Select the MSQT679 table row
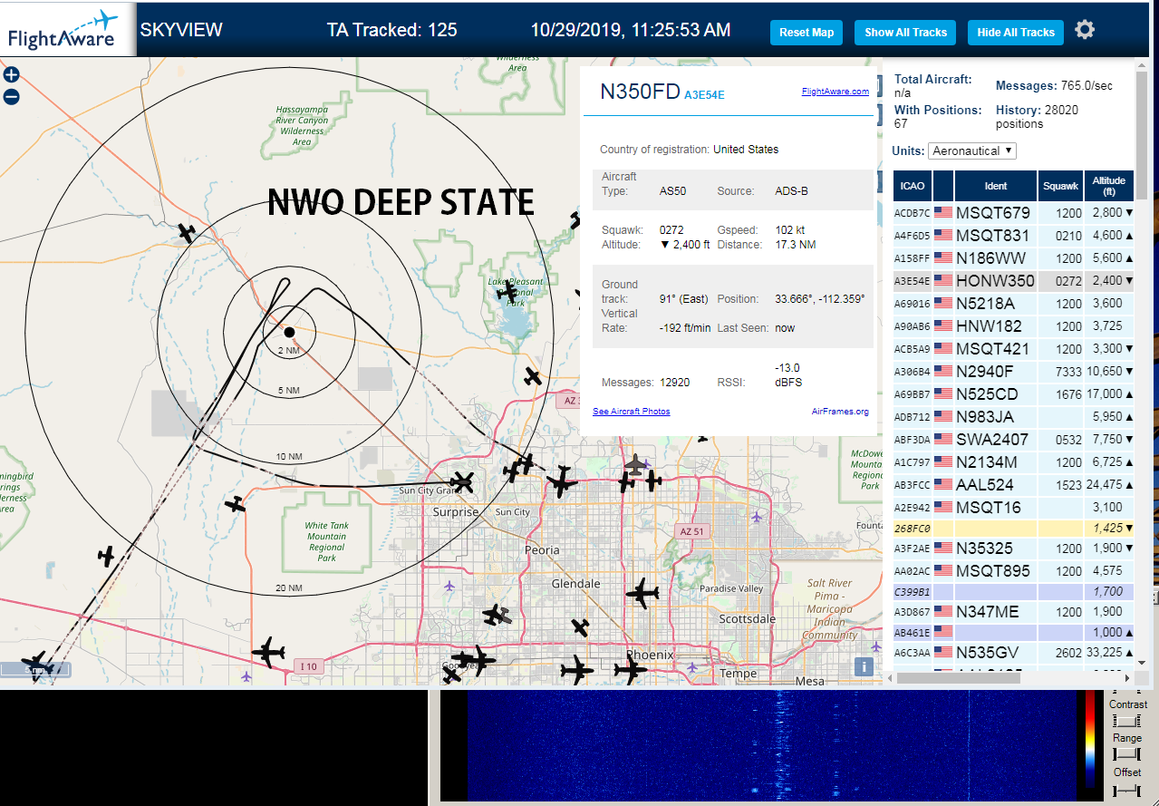Viewport: 1159px width, 806px height. click(x=1014, y=213)
